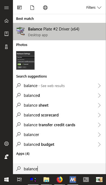The width and height of the screenshot is (106, 185).
Task: Filter results by Apps icon
Action: pos(19,8)
